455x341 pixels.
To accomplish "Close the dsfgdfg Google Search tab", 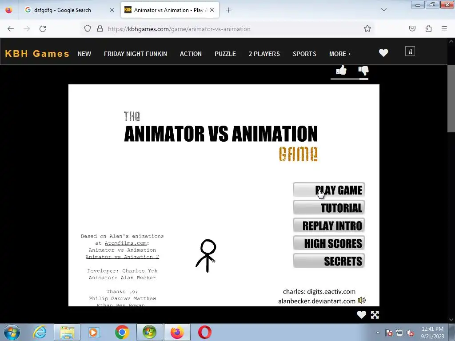I will point(112,10).
